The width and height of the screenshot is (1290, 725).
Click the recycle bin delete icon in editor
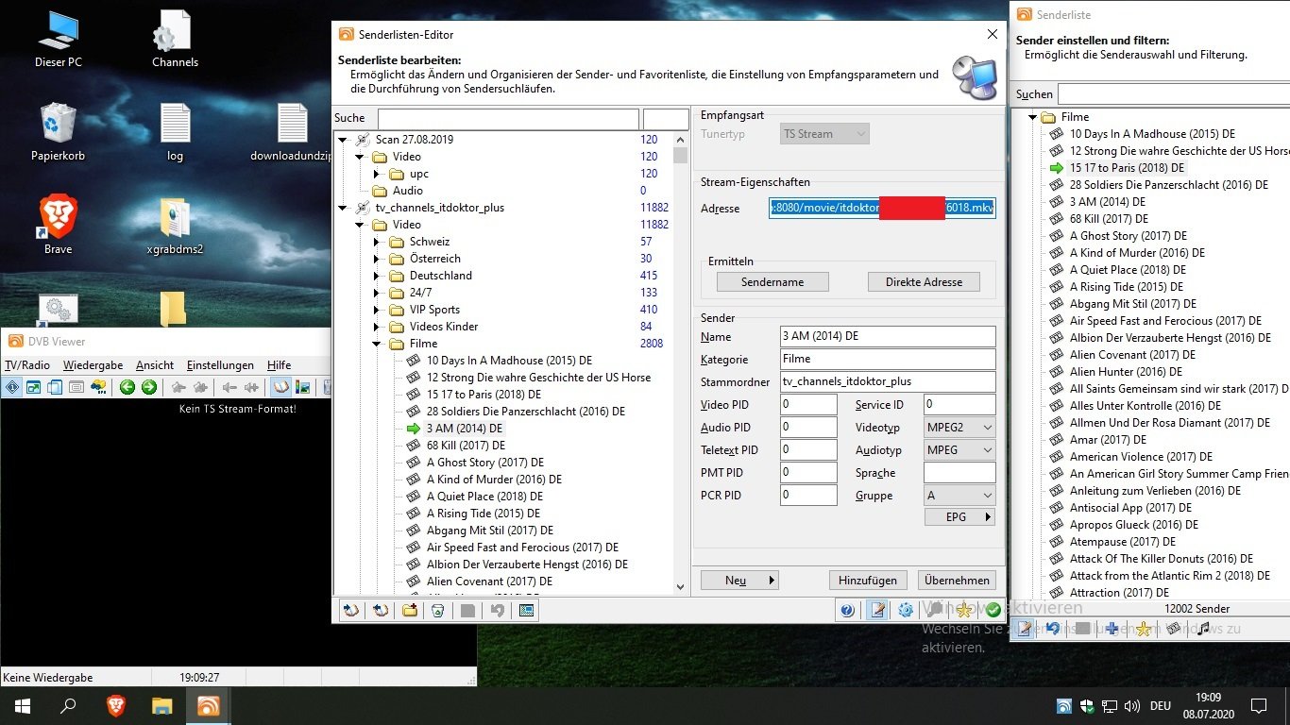click(438, 611)
